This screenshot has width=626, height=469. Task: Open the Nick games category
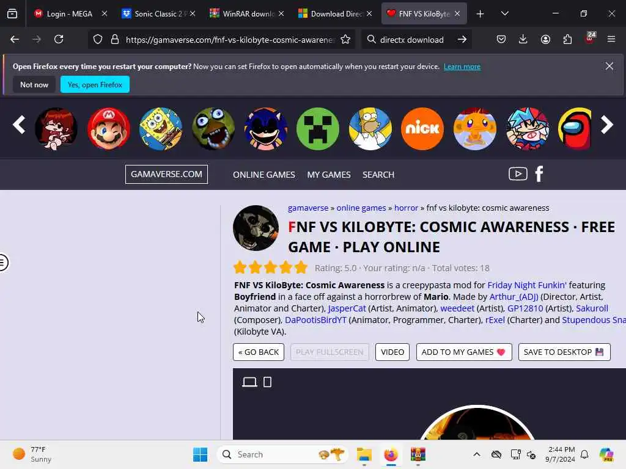422,129
